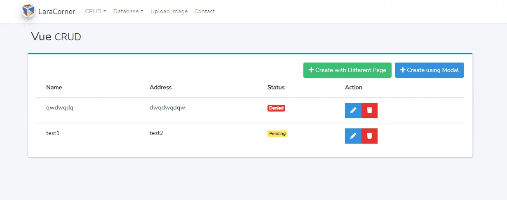Expand the Database dropdown menu
Screen dimensions: 507x200
click(x=129, y=11)
